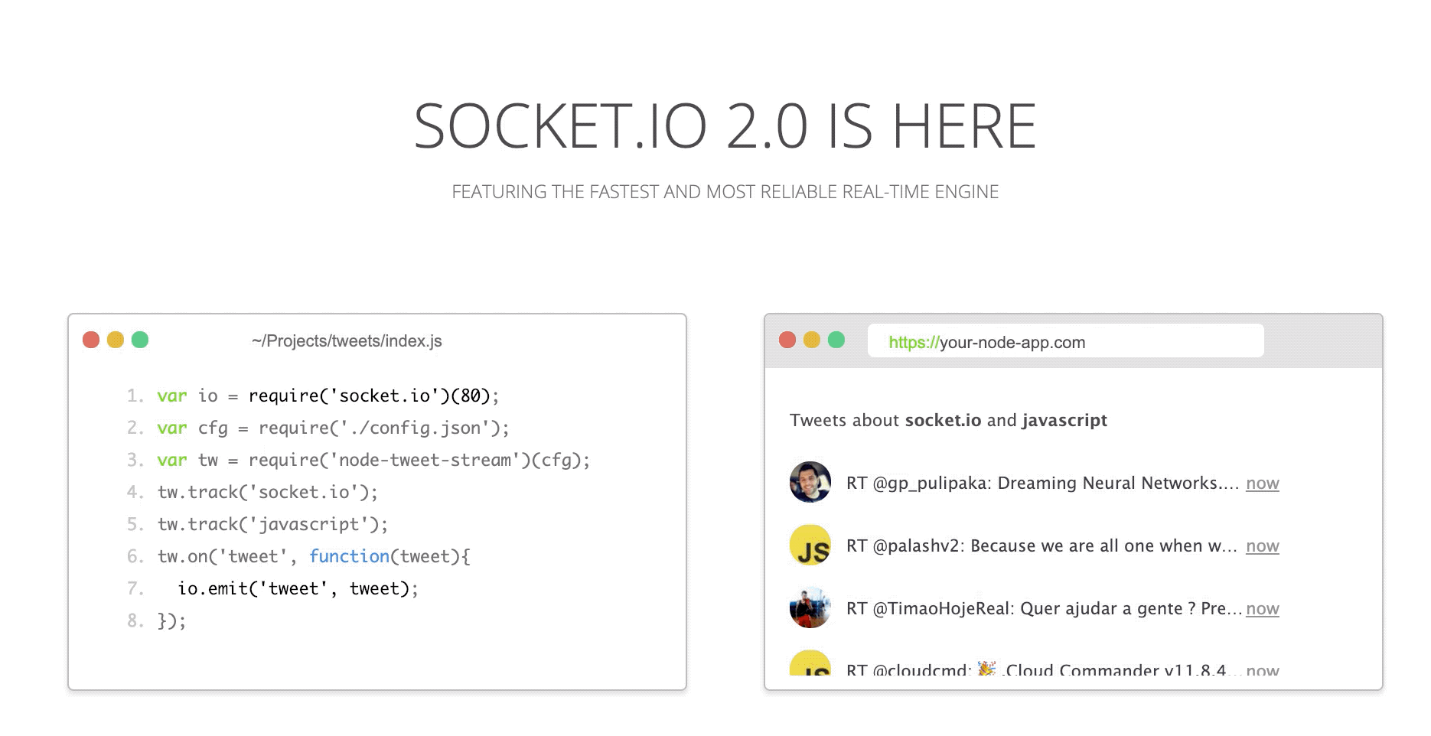Image resolution: width=1431 pixels, height=736 pixels.
Task: Open the "now" link on the @gp_pulipaka tweet
Action: (x=1263, y=483)
